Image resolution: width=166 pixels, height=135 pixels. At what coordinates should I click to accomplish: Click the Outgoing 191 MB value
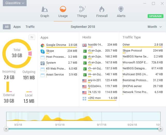pyautogui.click(x=29, y=78)
